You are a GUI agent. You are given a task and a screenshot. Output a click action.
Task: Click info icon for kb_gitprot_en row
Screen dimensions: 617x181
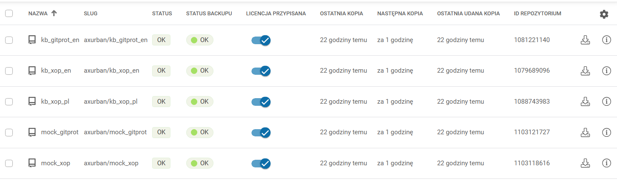[x=606, y=40]
